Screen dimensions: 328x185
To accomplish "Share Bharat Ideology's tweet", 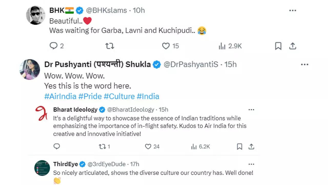I will point(251,146).
